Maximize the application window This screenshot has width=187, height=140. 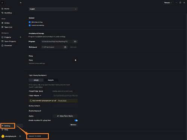coord(180,3)
